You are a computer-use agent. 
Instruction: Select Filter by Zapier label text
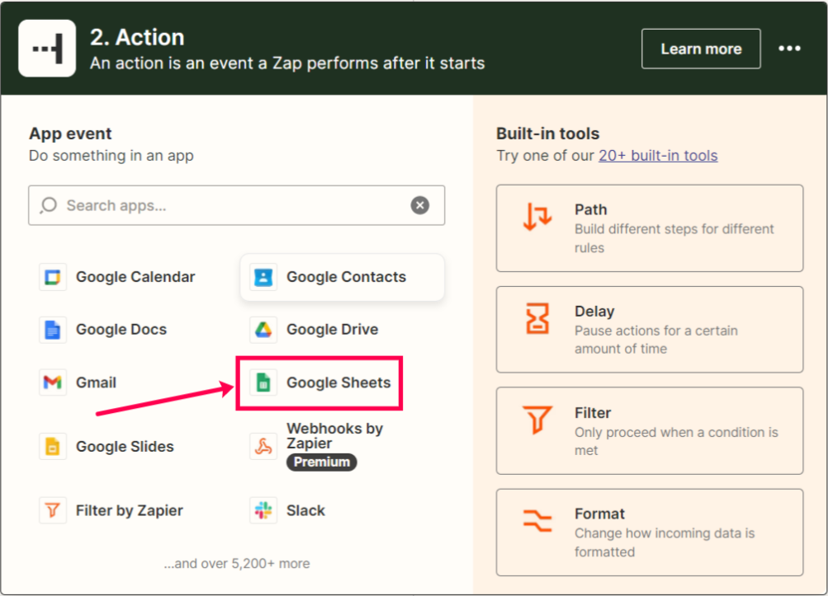130,510
